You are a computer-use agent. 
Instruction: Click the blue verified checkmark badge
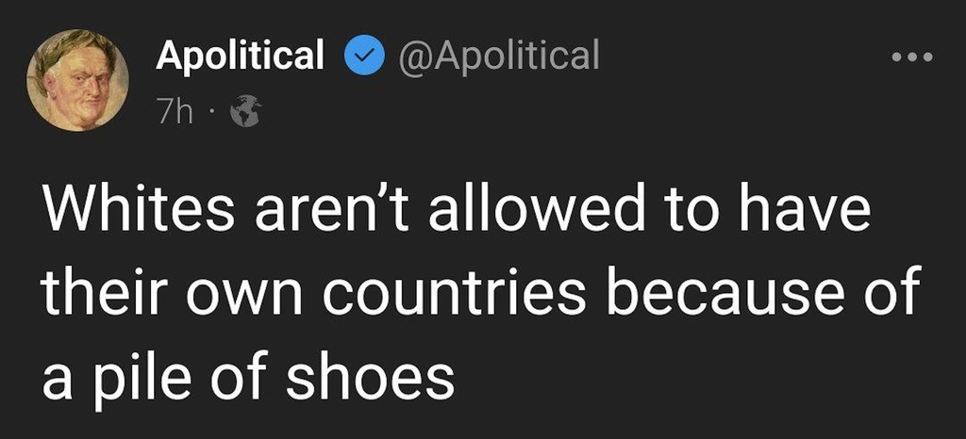point(362,57)
